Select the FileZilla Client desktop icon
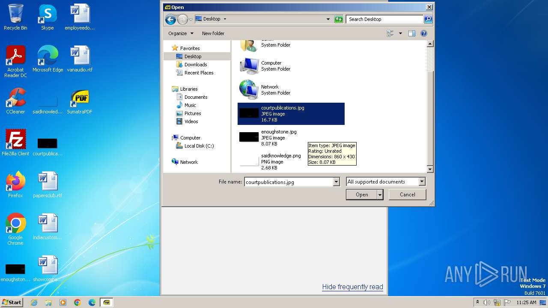The height and width of the screenshot is (308, 548). (15, 143)
